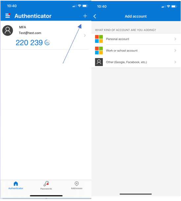Tap the Microsoft logo beside Personal account
This screenshot has height=201, width=181.
pos(99,39)
